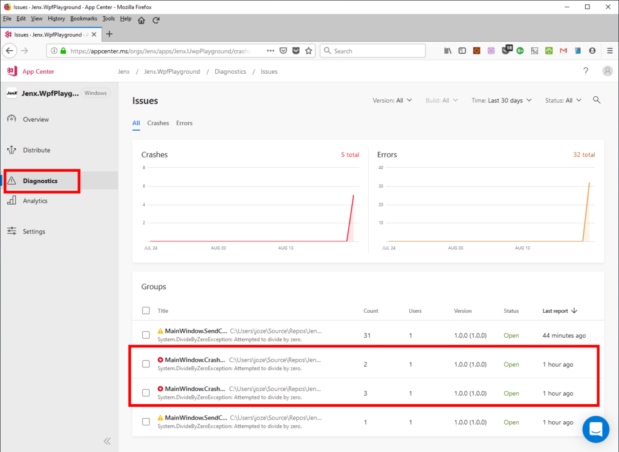The image size is (619, 452).
Task: Click the Firefox home icon
Action: [141, 20]
